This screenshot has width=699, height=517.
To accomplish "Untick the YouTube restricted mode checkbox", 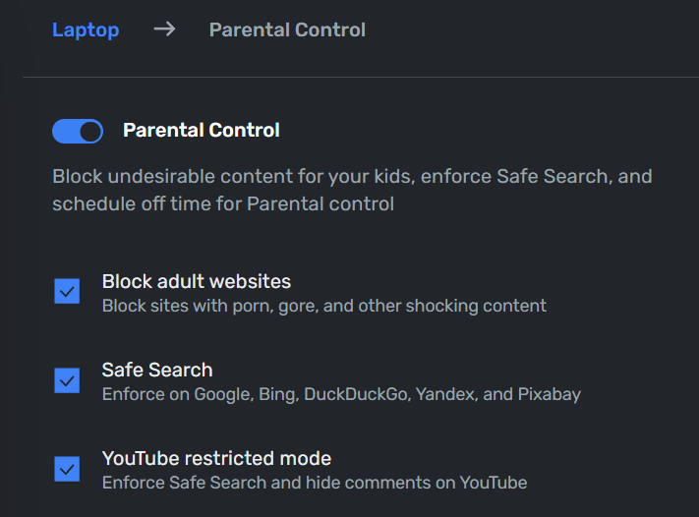I will (67, 468).
